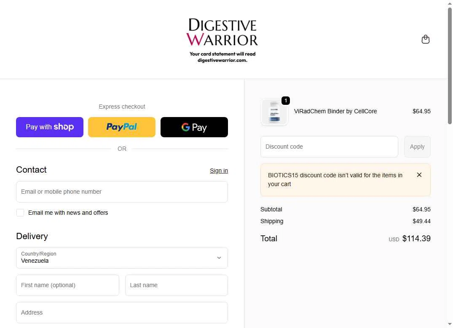Click the First name (optional) field

tap(67, 285)
